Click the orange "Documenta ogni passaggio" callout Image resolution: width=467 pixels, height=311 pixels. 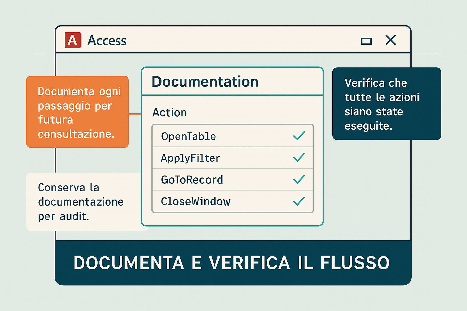(77, 112)
